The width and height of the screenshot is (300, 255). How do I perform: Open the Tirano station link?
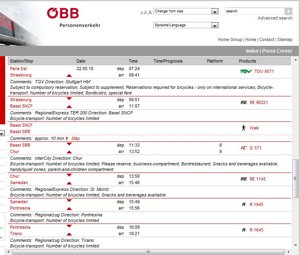point(16,233)
